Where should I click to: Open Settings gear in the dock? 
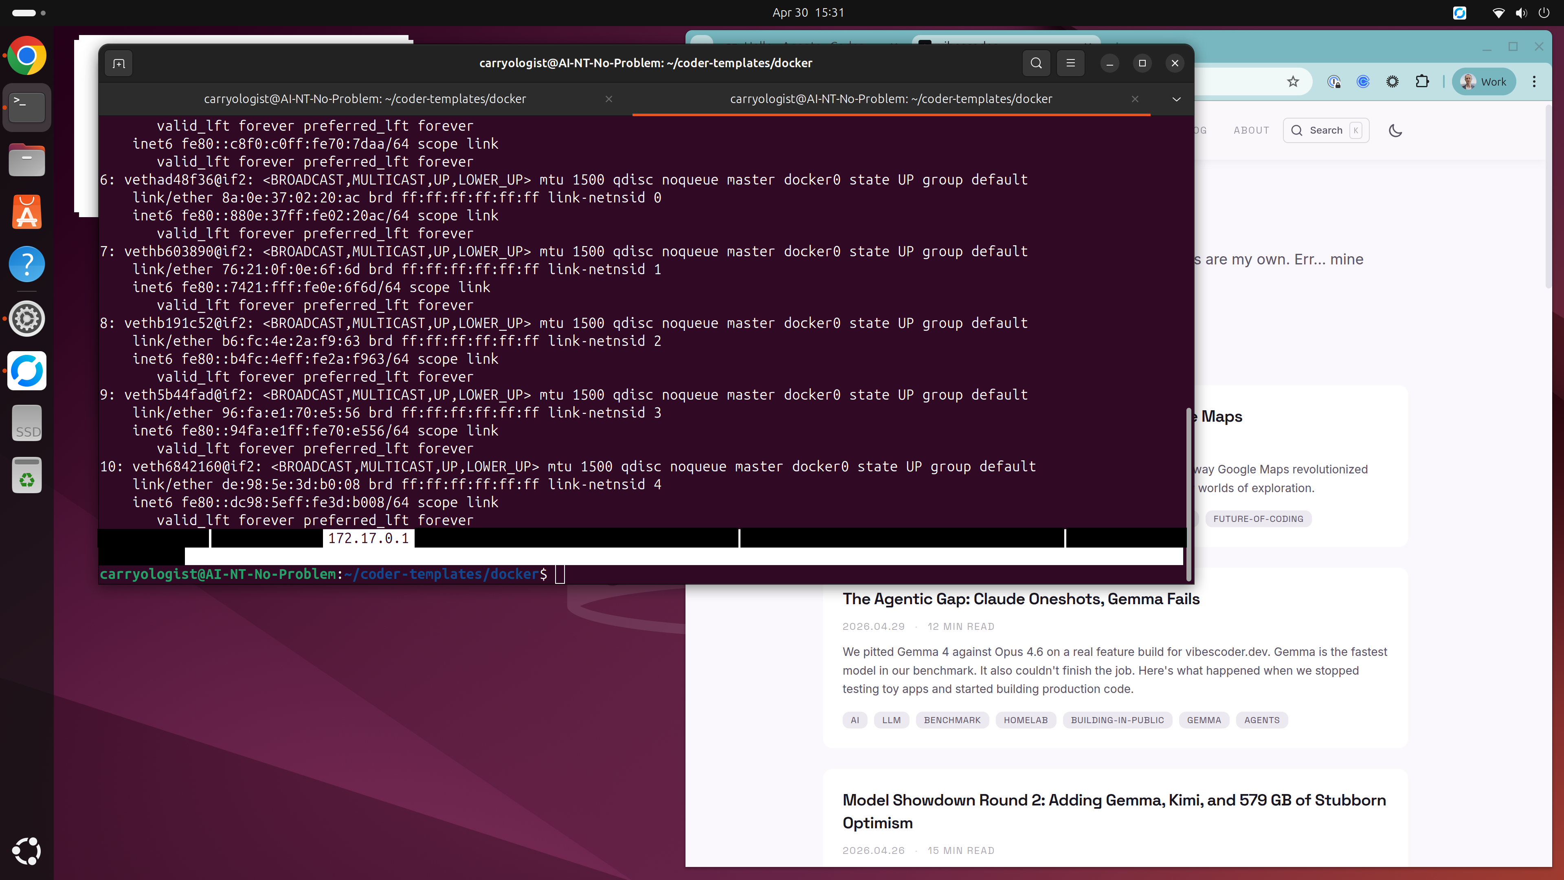pos(27,318)
